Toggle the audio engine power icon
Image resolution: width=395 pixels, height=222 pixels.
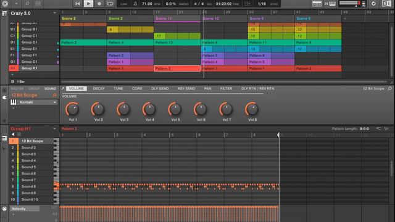pos(373,4)
